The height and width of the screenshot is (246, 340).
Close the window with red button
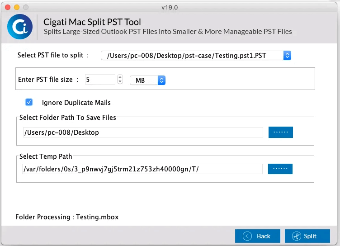click(8, 7)
